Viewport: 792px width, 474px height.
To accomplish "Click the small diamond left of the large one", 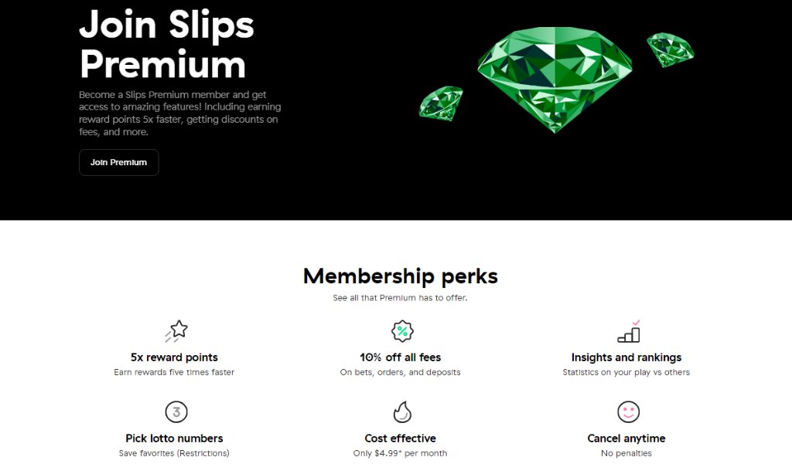I will click(440, 102).
